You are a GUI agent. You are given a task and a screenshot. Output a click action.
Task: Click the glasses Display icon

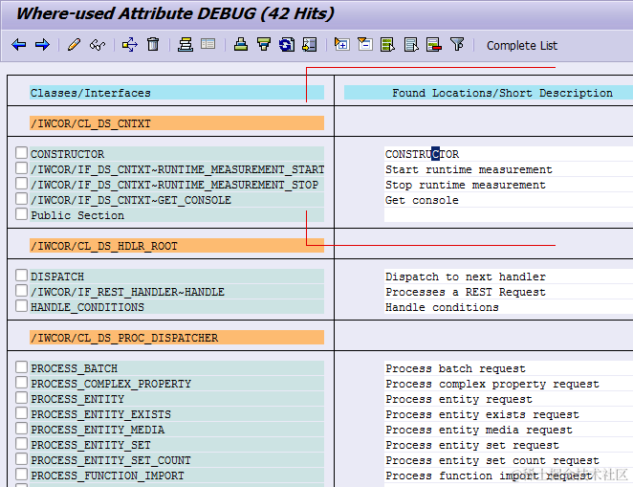point(98,44)
